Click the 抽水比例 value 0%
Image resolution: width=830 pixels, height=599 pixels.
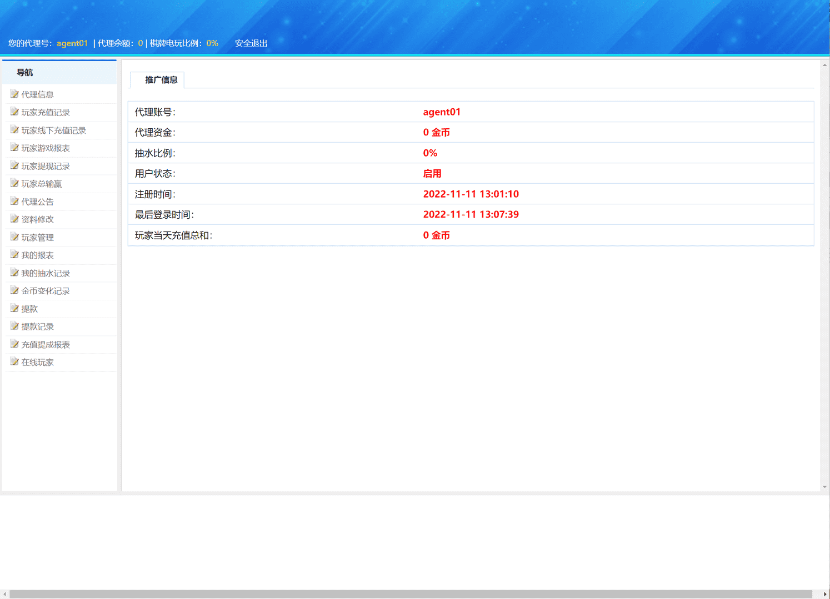point(430,153)
